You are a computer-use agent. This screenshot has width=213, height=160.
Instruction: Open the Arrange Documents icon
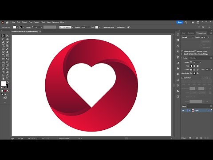coord(193,22)
